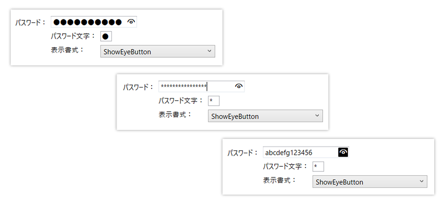
Task: Click the asterisk character box under abcdefg123456
Action: pos(318,166)
